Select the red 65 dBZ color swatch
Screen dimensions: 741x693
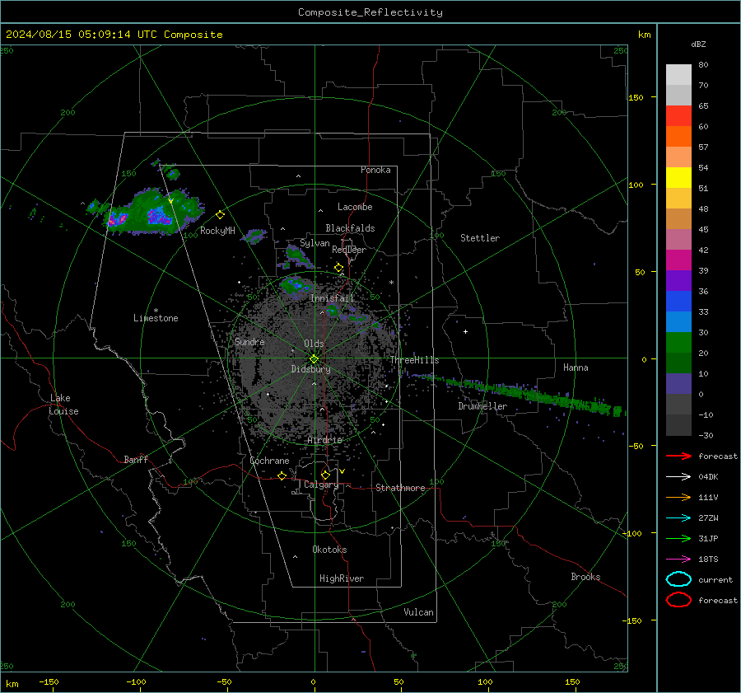678,115
